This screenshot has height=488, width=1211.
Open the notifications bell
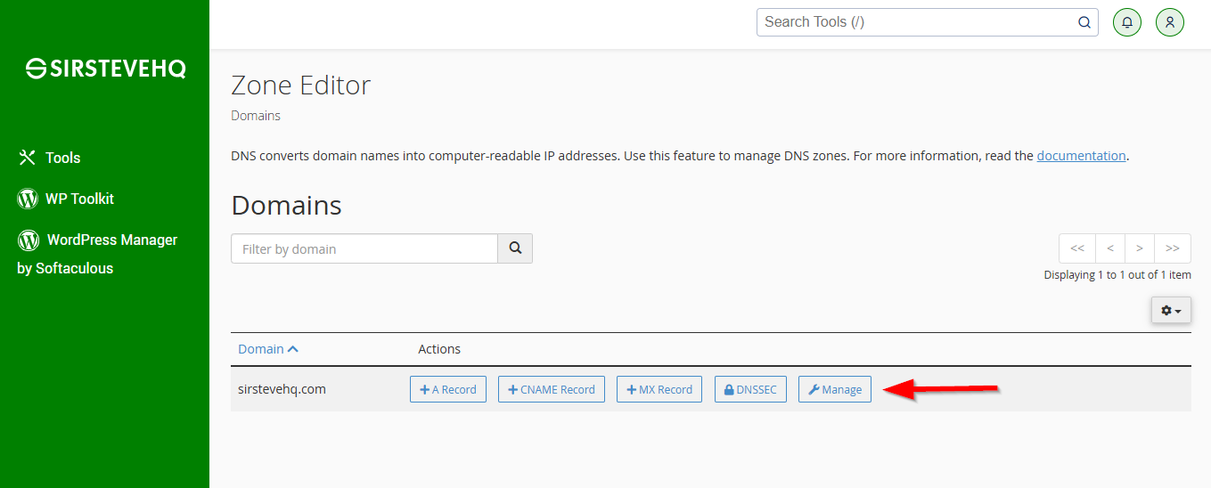1127,22
